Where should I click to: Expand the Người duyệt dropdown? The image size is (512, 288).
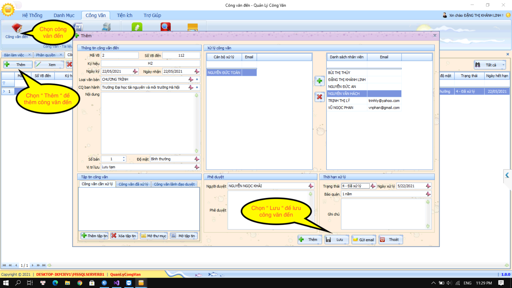[x=311, y=186]
